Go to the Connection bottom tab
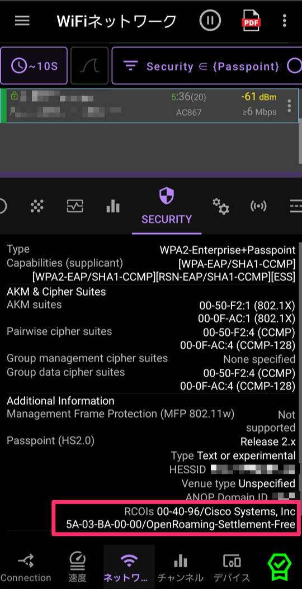The width and height of the screenshot is (302, 589). click(x=26, y=567)
